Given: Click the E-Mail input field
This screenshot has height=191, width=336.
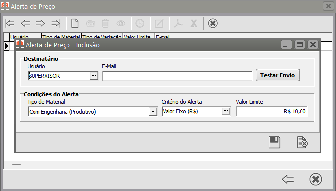Looking at the screenshot, I should click(x=177, y=76).
